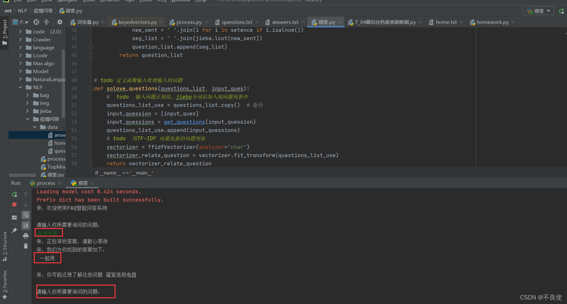Click NLP in breadcrumb path
Image resolution: width=567 pixels, height=304 pixels.
click(22, 10)
